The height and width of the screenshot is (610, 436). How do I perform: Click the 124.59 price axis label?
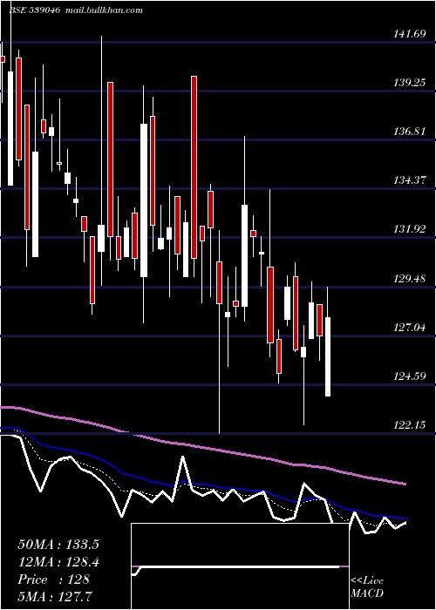click(x=410, y=376)
